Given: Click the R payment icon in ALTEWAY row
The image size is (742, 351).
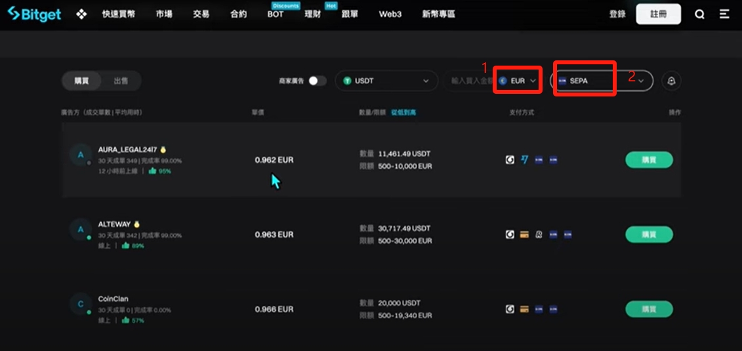Looking at the screenshot, I should coord(539,235).
